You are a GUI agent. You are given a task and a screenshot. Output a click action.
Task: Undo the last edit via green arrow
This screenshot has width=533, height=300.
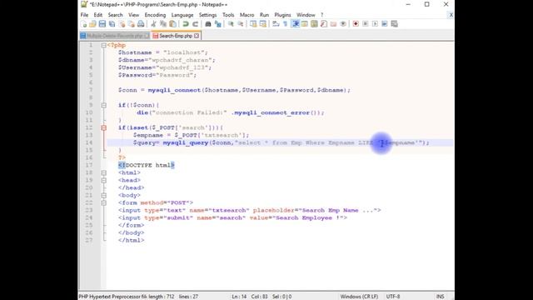pos(186,24)
